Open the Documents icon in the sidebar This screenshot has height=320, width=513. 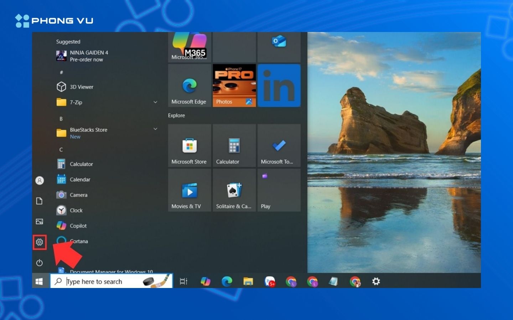tap(39, 201)
